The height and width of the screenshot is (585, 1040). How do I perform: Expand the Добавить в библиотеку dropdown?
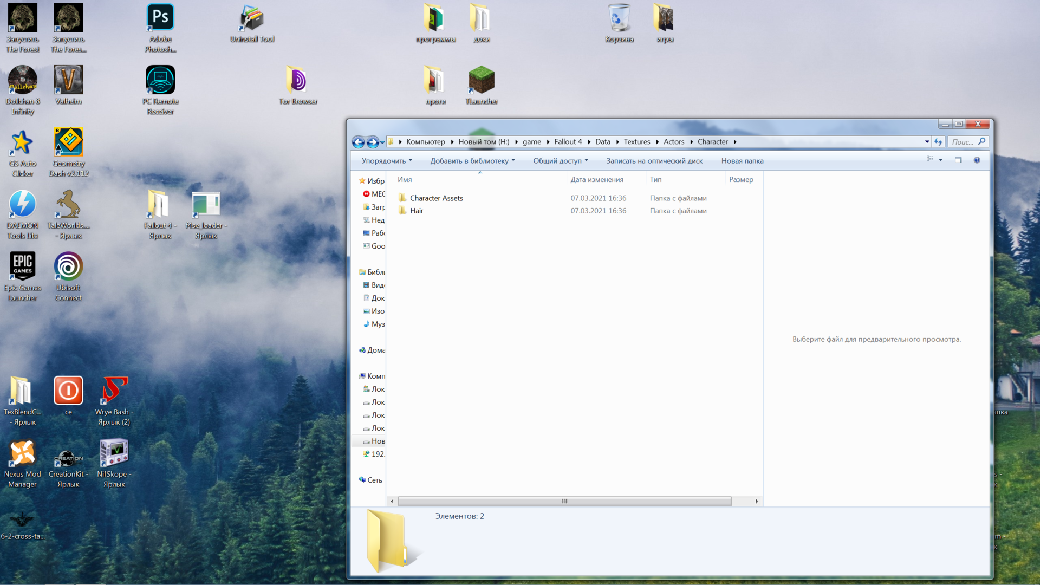click(472, 161)
